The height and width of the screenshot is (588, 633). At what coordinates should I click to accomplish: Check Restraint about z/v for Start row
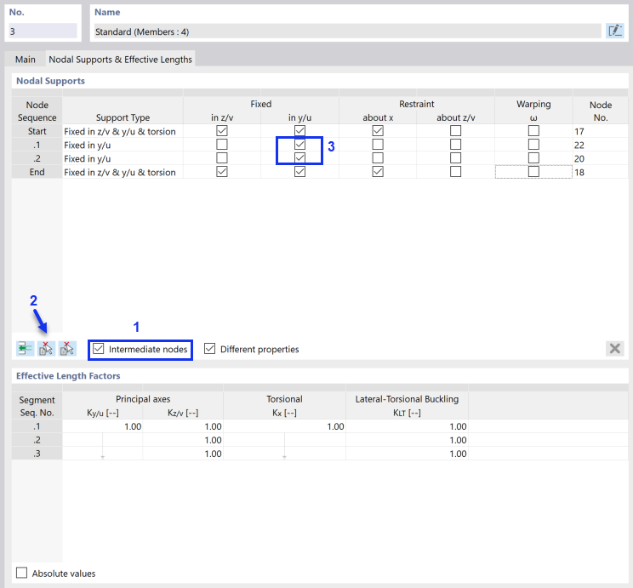pyautogui.click(x=456, y=131)
